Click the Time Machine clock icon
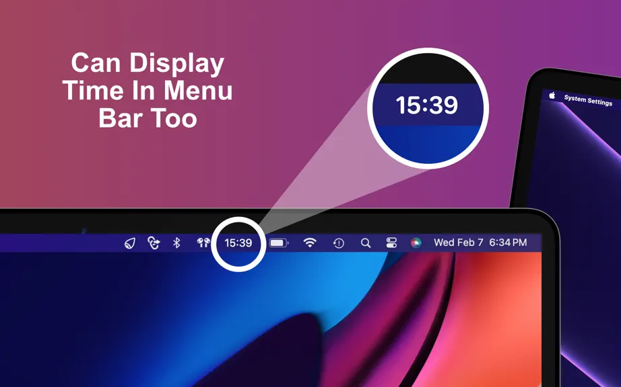Screen dimensions: 621x387 click(x=339, y=243)
